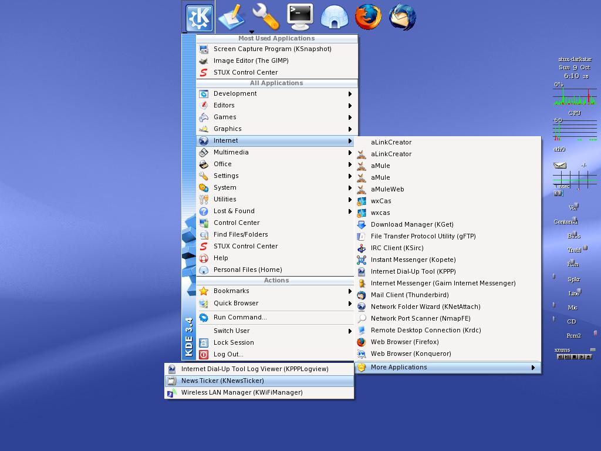The image size is (601, 451).
Task: Expand the More Applications submenu arrow
Action: (x=533, y=368)
